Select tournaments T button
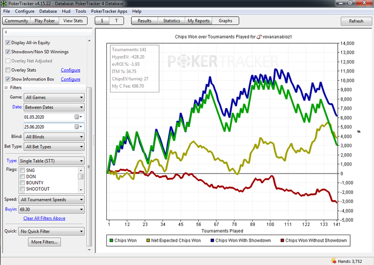Viewport: 374px width, 265px height. point(116,21)
